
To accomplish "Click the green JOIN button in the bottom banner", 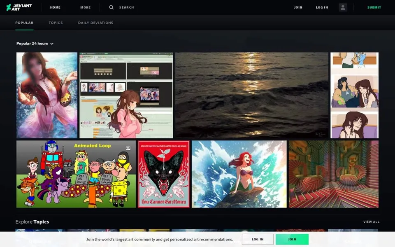I will (x=292, y=239).
